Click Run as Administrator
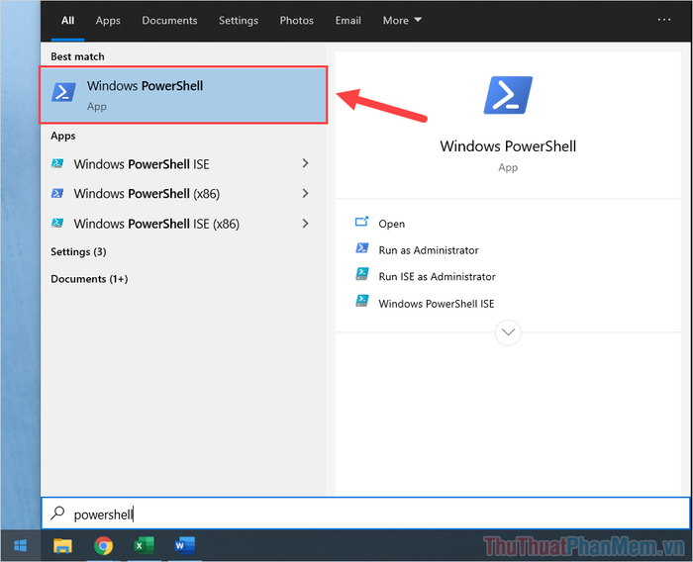Viewport: 693px width, 562px height. [429, 250]
